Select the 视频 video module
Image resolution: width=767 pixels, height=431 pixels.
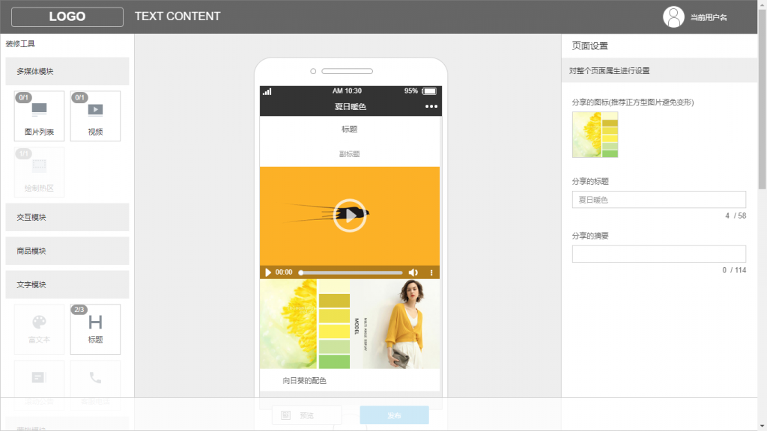click(95, 116)
